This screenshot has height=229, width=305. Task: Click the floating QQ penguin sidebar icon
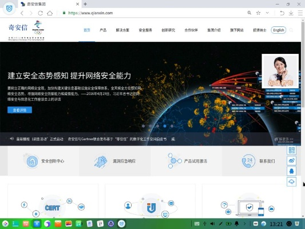pos(292,171)
